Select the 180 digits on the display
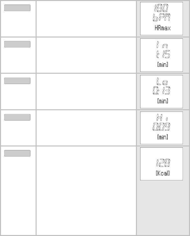The image size is (190, 236). coord(161,8)
